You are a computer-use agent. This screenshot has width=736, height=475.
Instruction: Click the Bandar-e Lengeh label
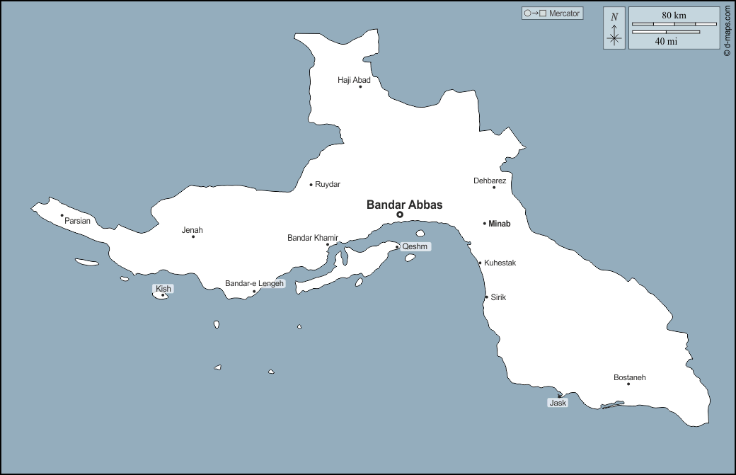coord(254,284)
